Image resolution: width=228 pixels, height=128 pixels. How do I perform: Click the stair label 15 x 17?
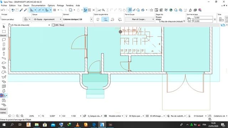129,30
